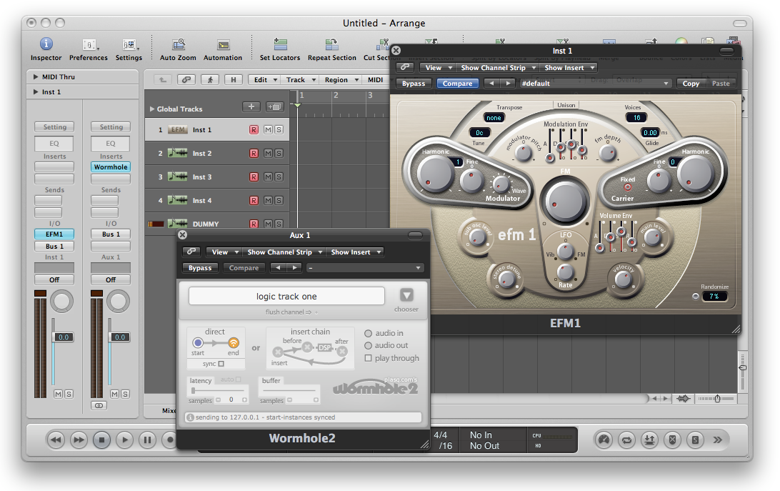Click the Wormhole insert slot
The height and width of the screenshot is (491, 780).
pos(111,167)
